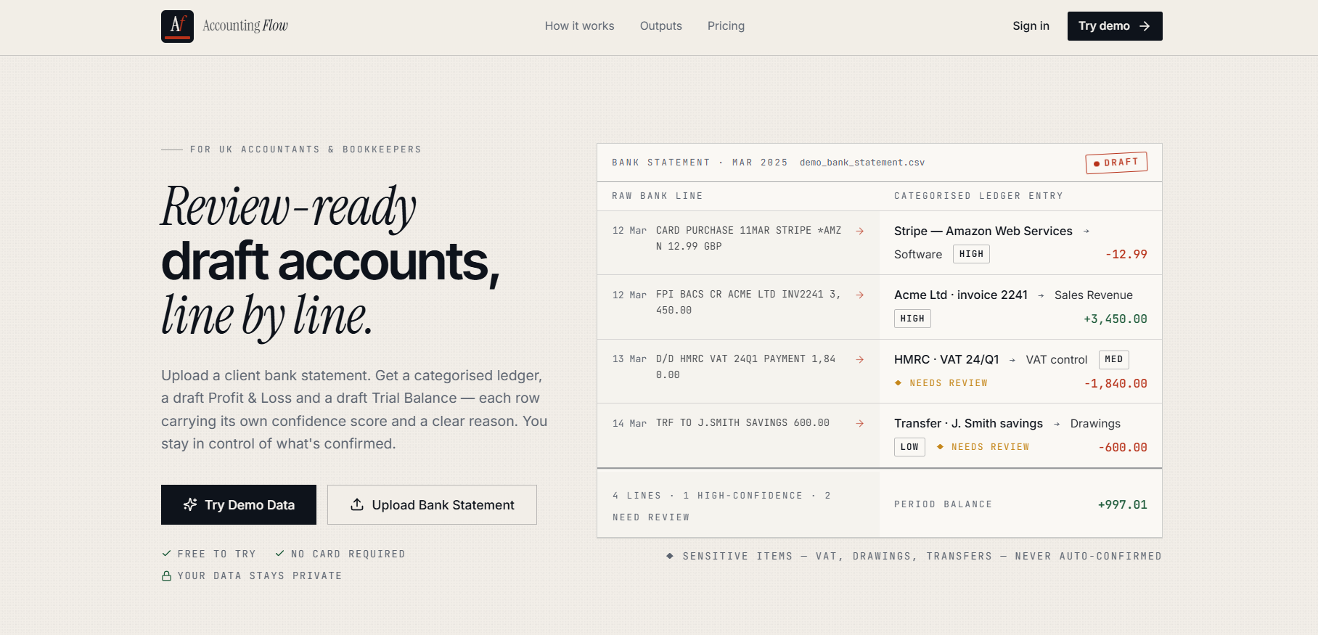1318x635 pixels.
Task: Open the Pricing nav item
Action: click(x=726, y=26)
